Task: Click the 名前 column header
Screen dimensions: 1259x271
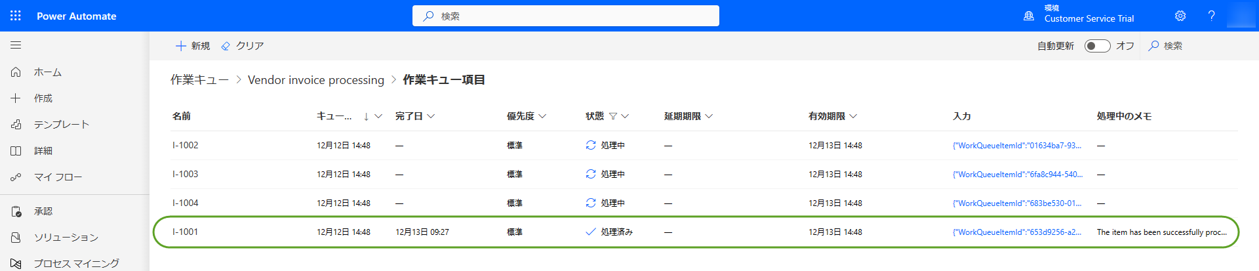Action: (182, 116)
